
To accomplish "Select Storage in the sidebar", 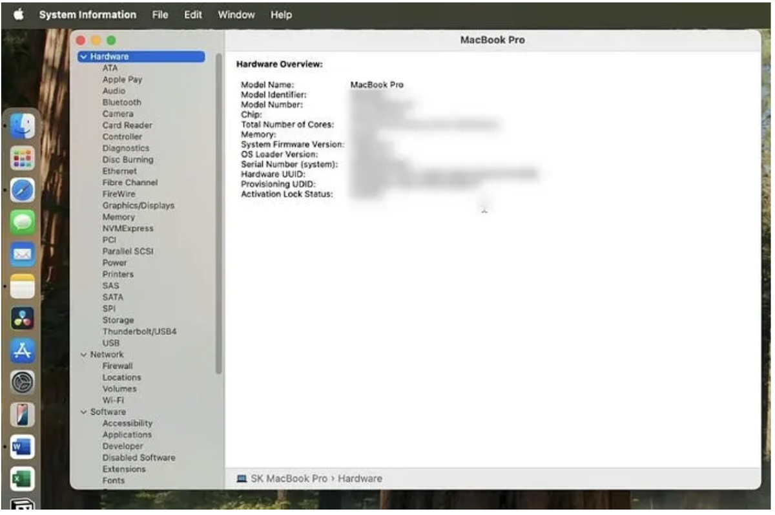I will 118,321.
